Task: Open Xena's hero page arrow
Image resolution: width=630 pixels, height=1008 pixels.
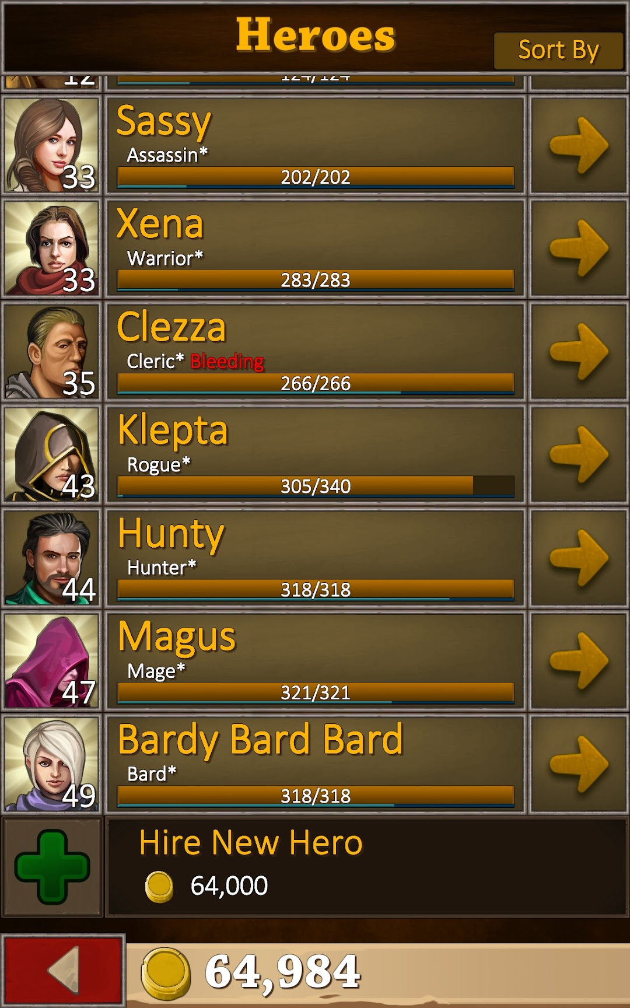Action: 579,249
